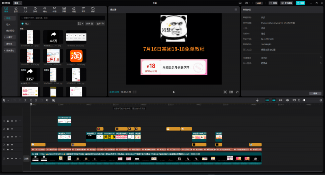Open the media view layout dropdown
Image resolution: width=325 pixels, height=175 pixels.
81,24
